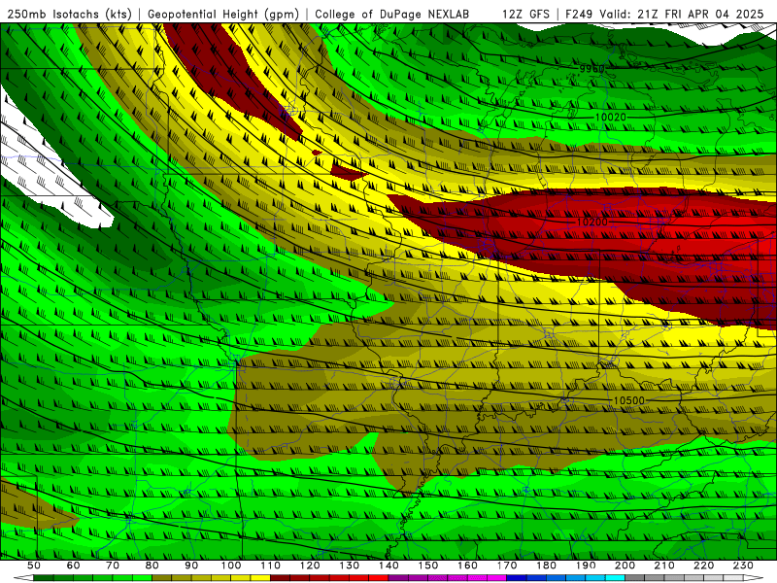Click the 130 color bar label
Image resolution: width=777 pixels, height=583 pixels.
(x=349, y=566)
